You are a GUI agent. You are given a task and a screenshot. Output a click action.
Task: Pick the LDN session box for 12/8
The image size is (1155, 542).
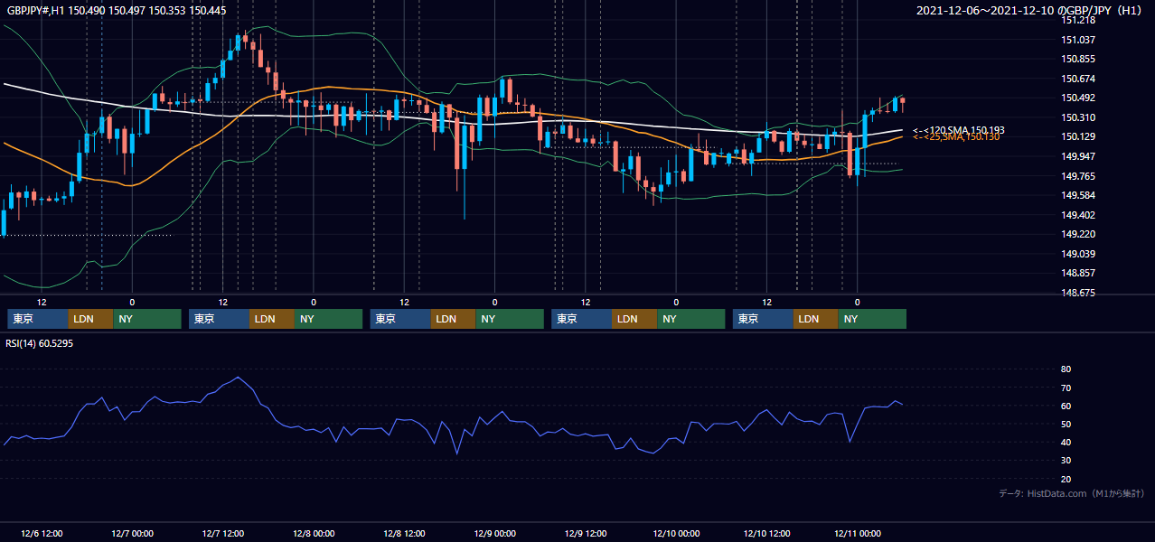point(454,319)
